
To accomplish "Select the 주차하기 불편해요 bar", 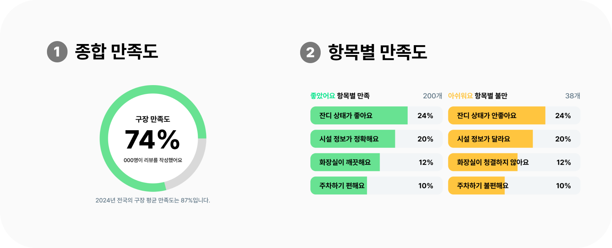I will pos(514,186).
